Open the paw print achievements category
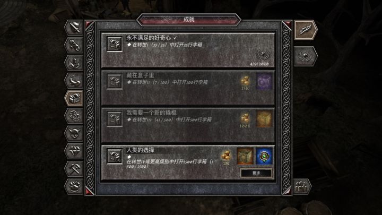The height and width of the screenshot is (215, 382). (74, 186)
